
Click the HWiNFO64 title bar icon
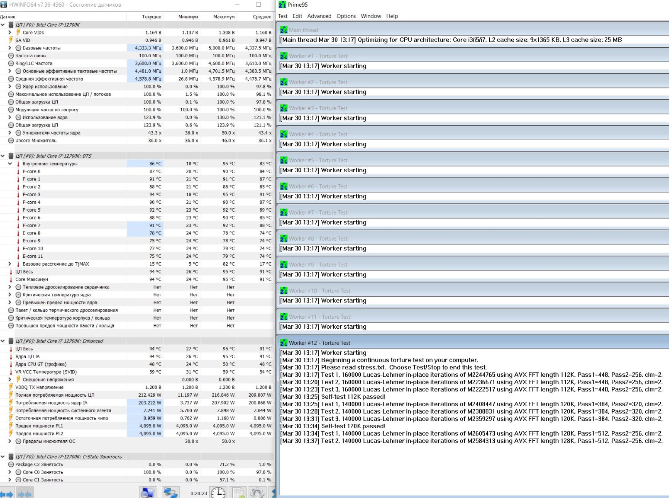pyautogui.click(x=4, y=5)
